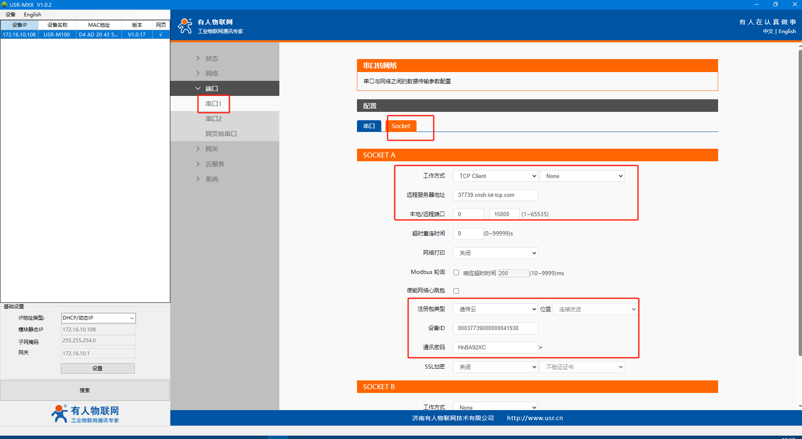Click the 有人物联网 logo at bottom left
The width and height of the screenshot is (802, 439).
point(85,413)
